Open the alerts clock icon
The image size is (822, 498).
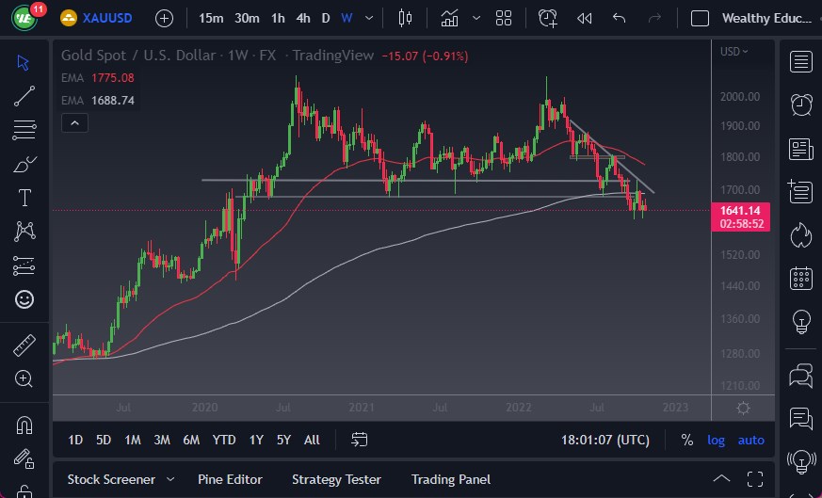(x=801, y=104)
